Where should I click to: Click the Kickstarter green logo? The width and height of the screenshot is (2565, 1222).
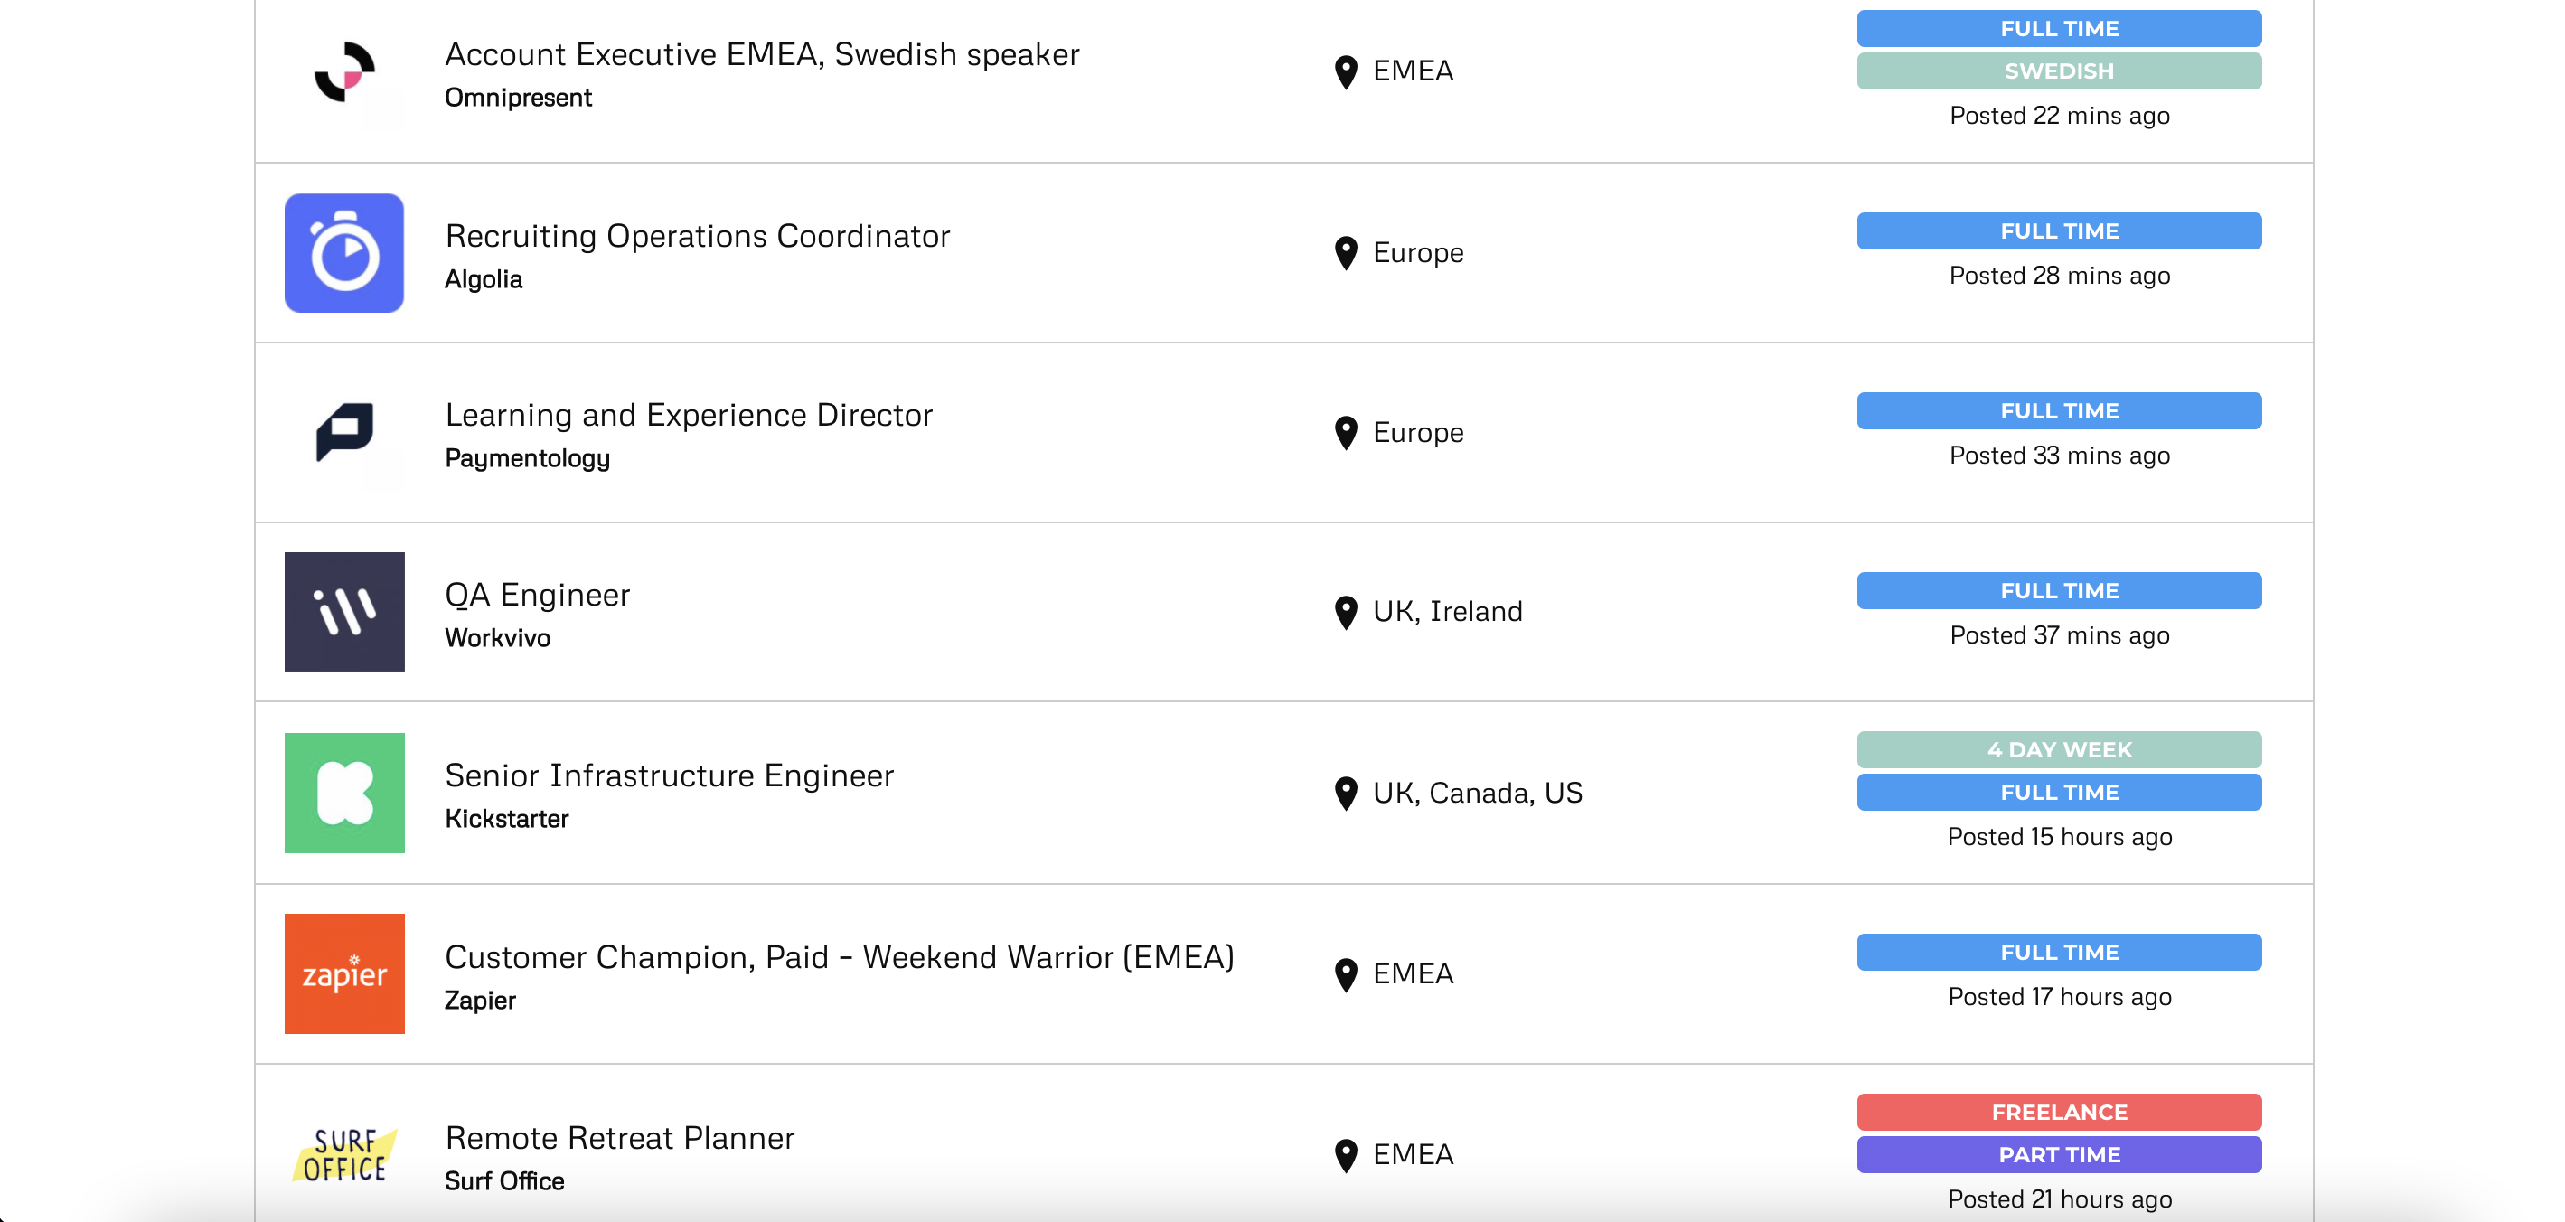point(344,793)
